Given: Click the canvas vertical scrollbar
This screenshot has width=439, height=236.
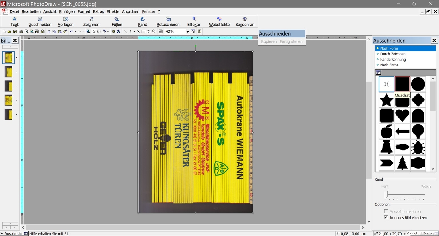Looking at the screenshot, I should tap(369, 130).
